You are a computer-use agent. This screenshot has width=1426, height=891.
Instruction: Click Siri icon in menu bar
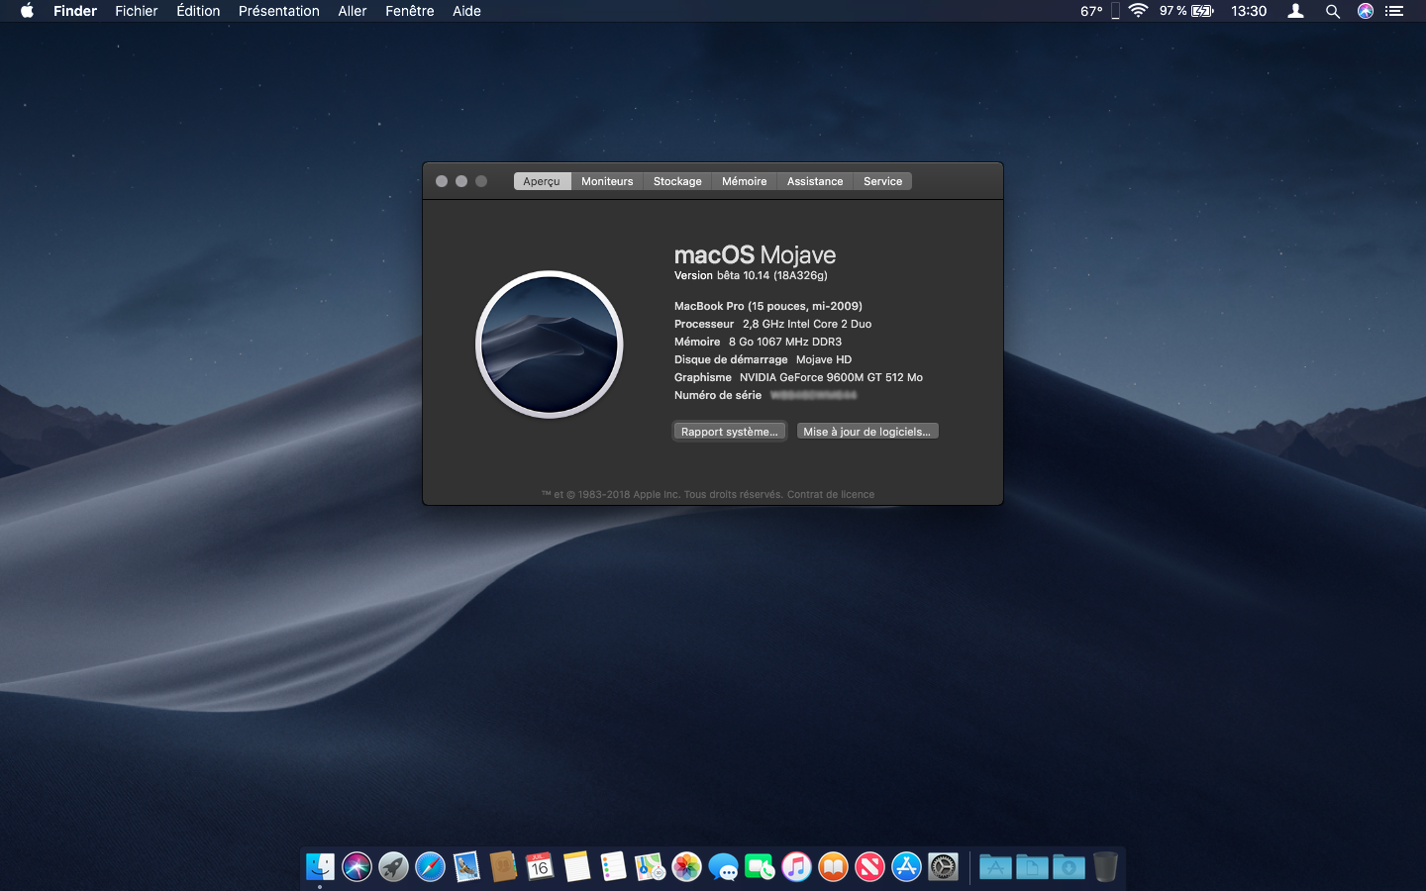tap(1366, 11)
